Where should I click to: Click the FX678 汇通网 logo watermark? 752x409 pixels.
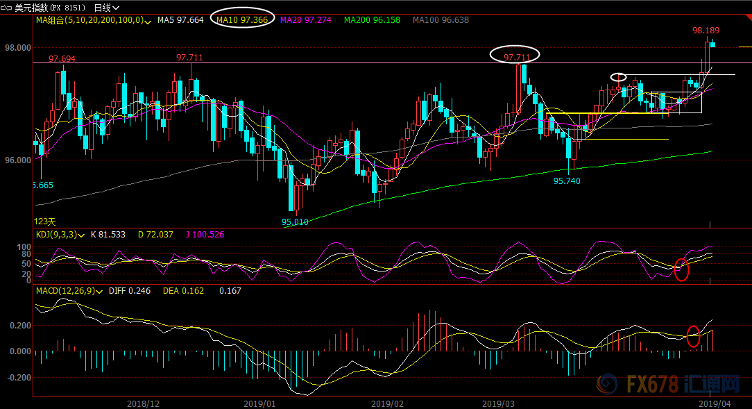(672, 385)
